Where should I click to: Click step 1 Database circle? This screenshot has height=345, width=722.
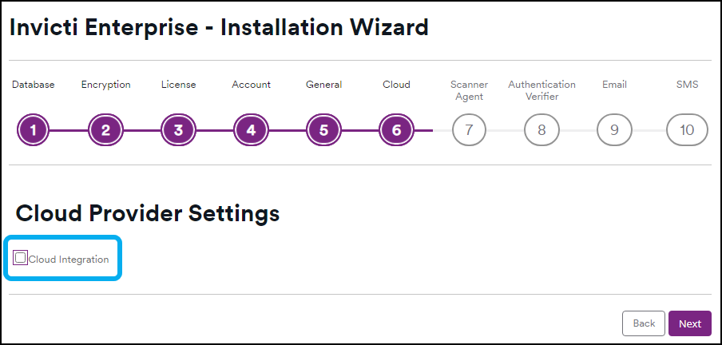point(33,130)
